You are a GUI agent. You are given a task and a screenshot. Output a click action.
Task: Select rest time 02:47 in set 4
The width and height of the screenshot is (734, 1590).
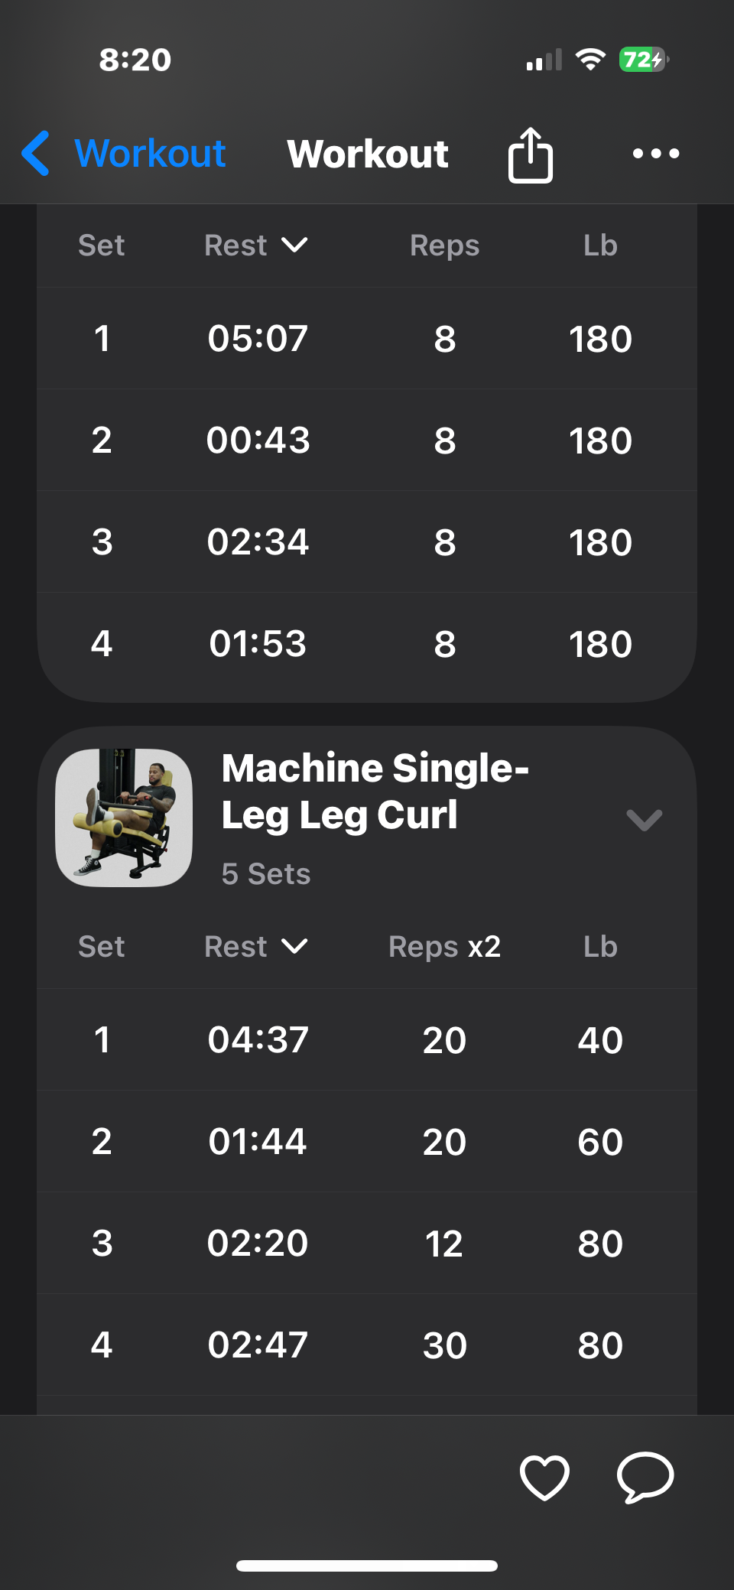tap(258, 1345)
